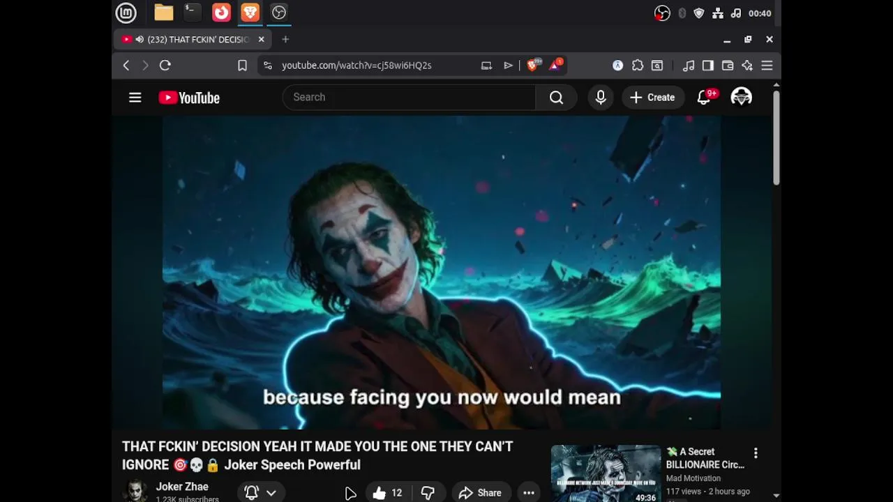Image resolution: width=893 pixels, height=502 pixels.
Task: Search with your voice microphone button
Action: (601, 98)
